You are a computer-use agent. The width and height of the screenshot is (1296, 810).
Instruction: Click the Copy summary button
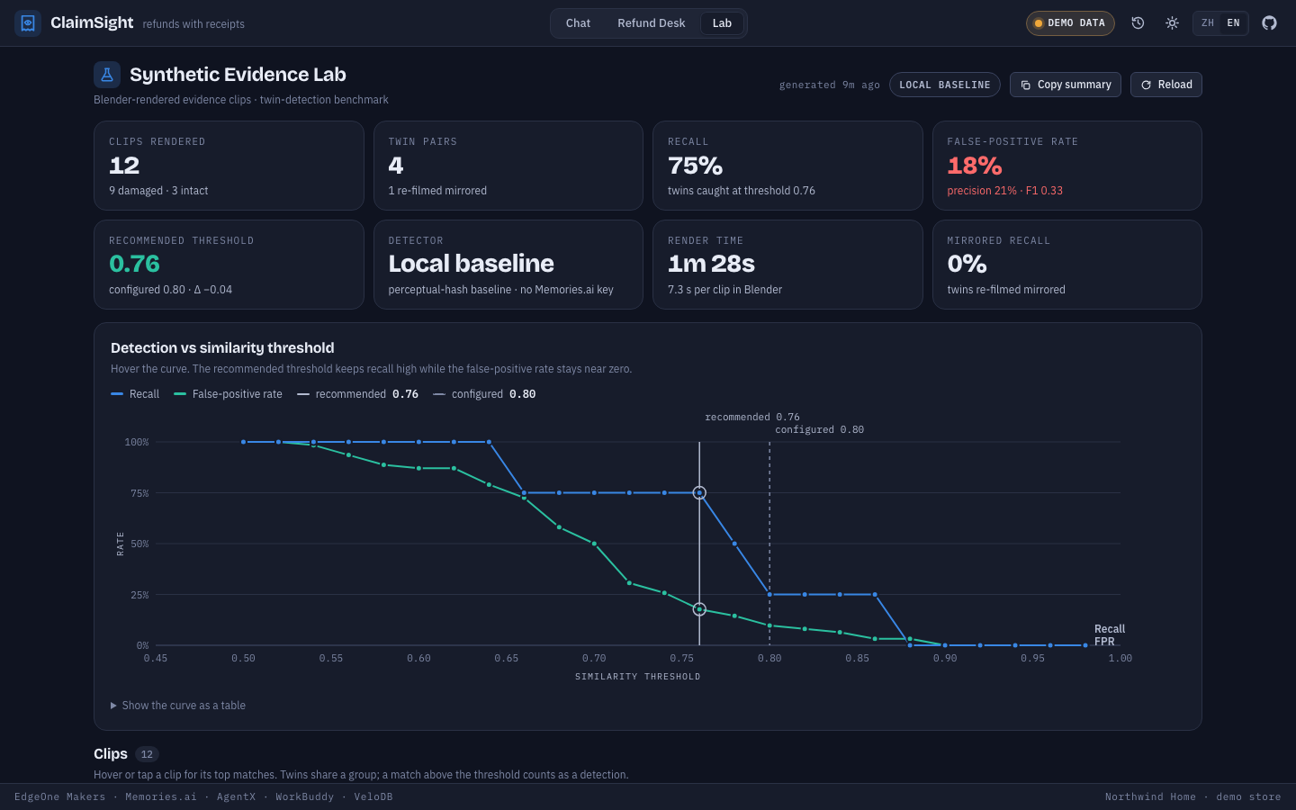click(x=1066, y=85)
